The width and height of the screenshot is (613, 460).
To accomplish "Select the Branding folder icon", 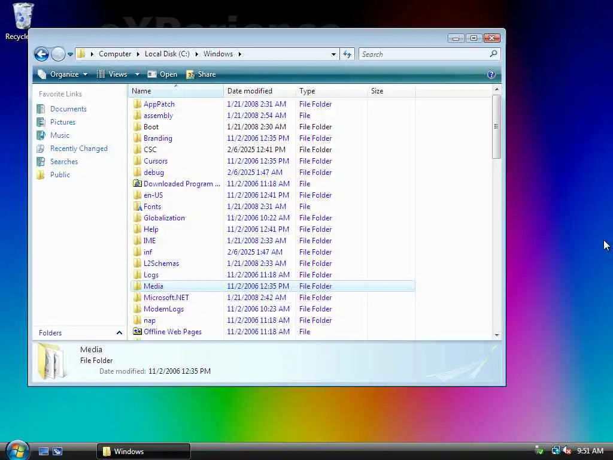I will [137, 138].
